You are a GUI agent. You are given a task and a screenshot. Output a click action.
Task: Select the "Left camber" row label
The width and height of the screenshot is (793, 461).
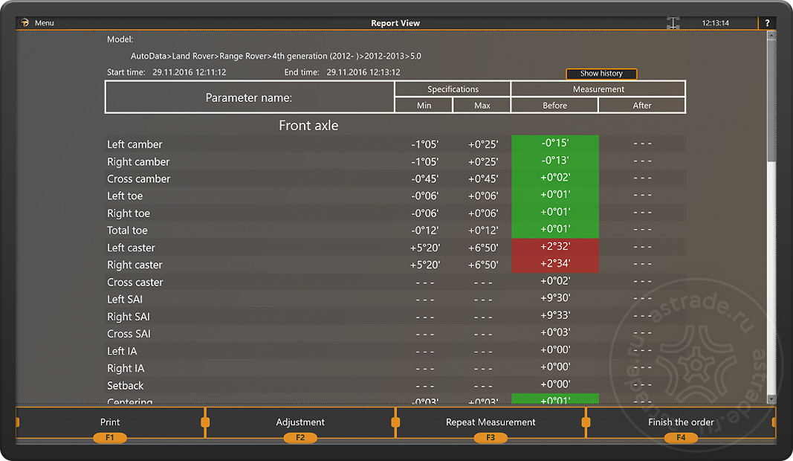pyautogui.click(x=135, y=144)
